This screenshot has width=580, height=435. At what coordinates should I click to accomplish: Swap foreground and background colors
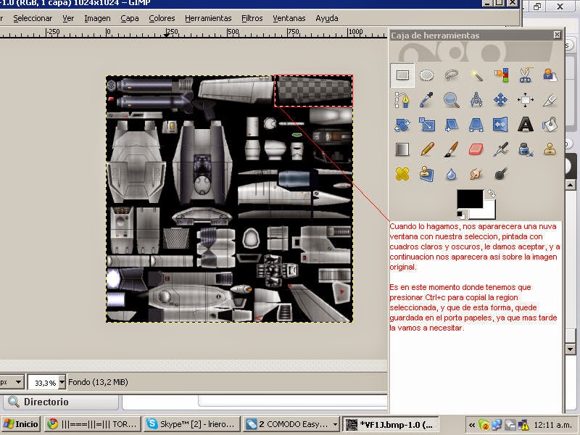click(x=492, y=193)
